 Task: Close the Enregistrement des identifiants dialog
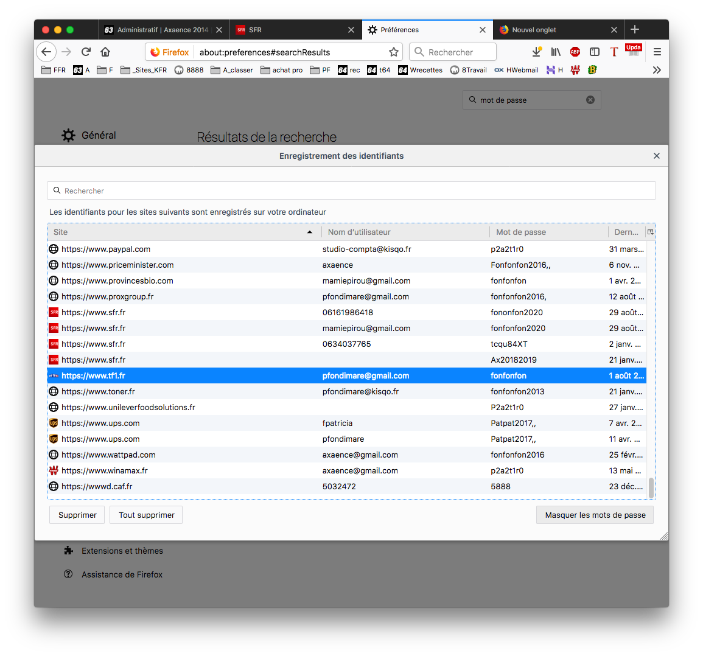click(x=656, y=156)
